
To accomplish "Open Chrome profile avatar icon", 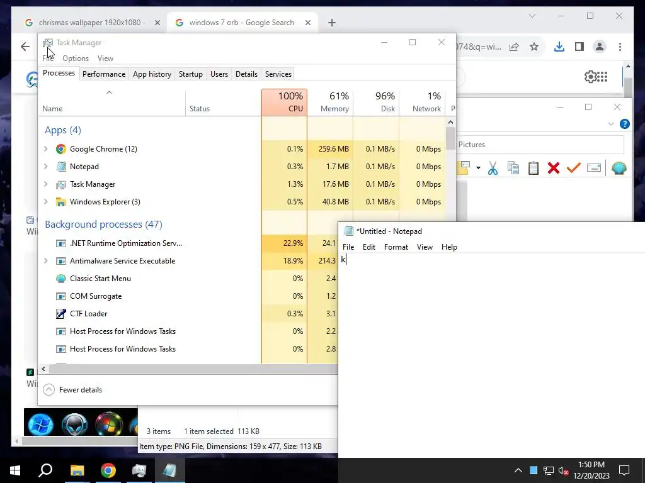I will [x=600, y=47].
